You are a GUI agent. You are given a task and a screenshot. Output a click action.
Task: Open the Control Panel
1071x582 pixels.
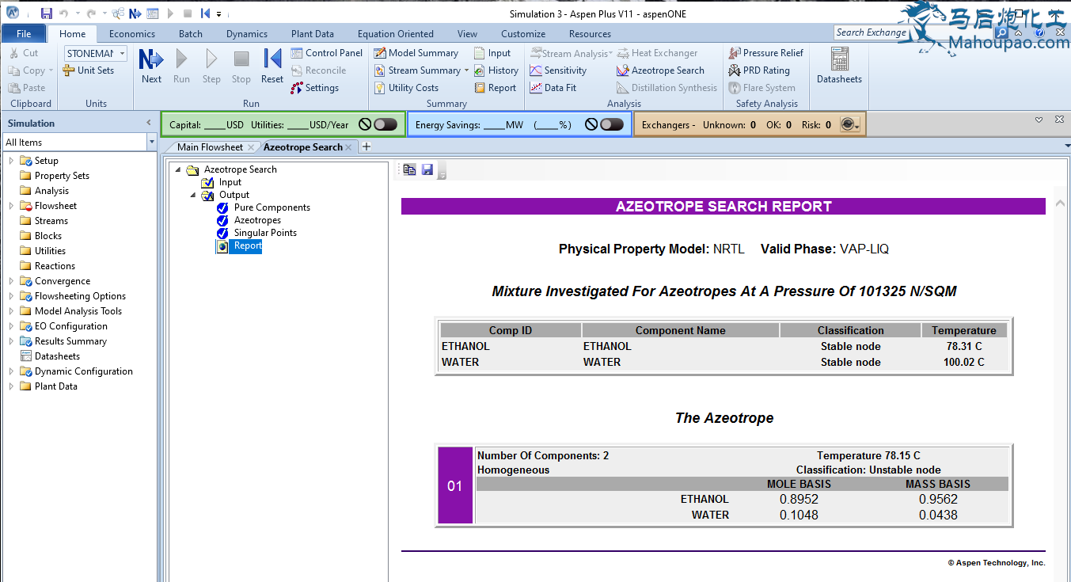click(x=326, y=53)
